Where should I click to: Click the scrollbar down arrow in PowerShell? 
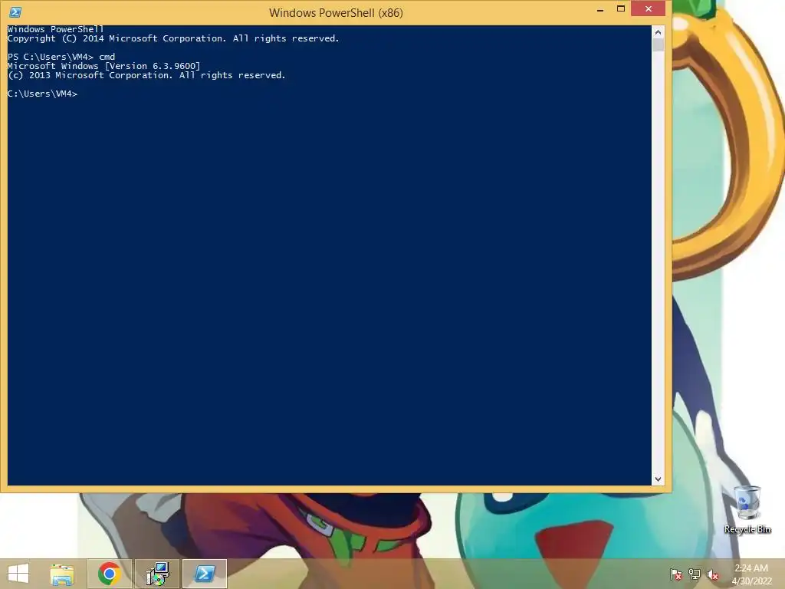[x=658, y=479]
